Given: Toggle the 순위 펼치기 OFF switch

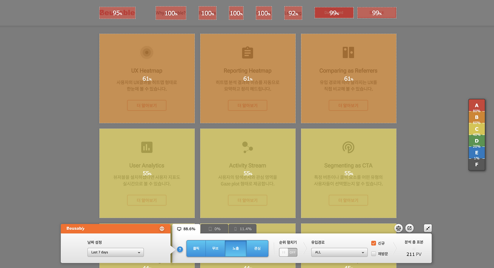Looking at the screenshot, I should 288,252.
